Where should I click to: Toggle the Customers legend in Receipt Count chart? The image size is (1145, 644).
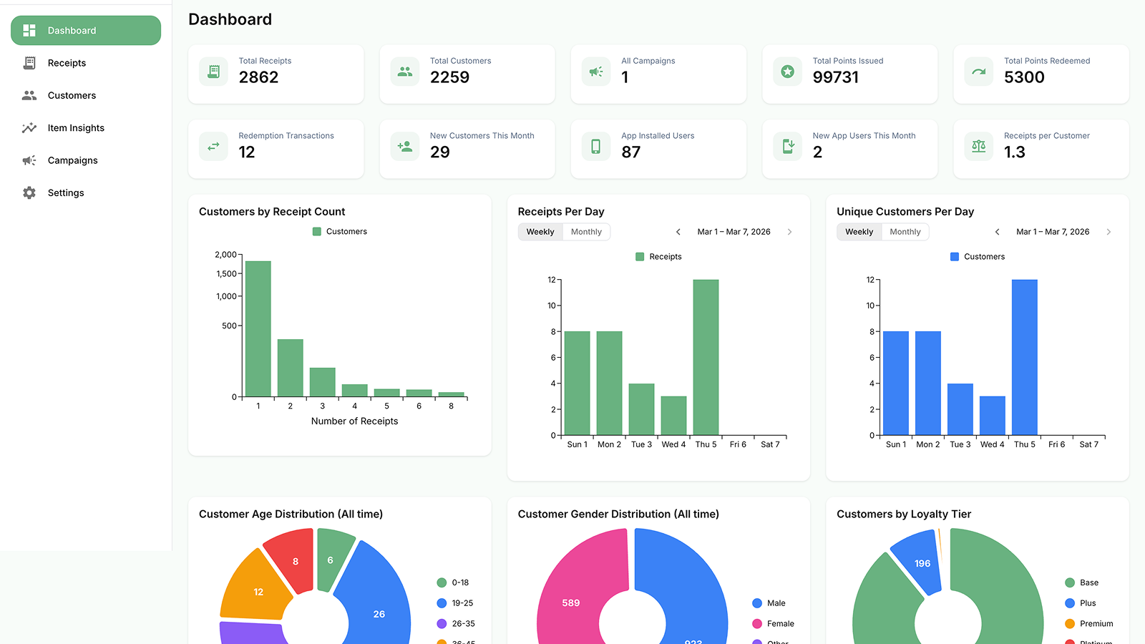340,232
